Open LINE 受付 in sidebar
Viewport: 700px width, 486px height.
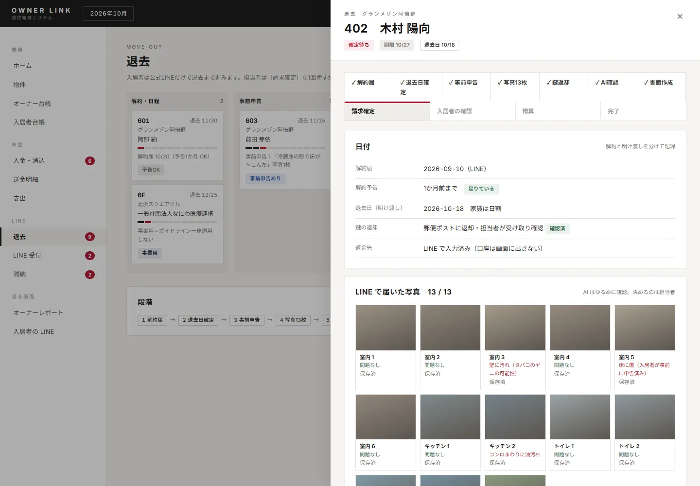click(x=53, y=256)
